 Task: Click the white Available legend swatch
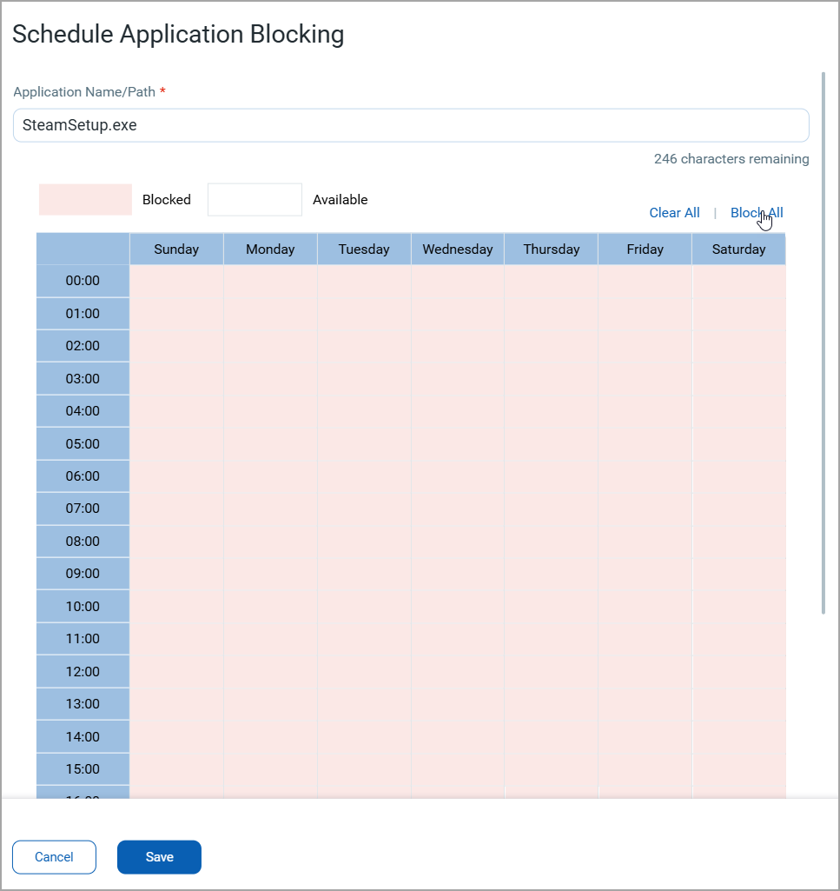pyautogui.click(x=255, y=200)
